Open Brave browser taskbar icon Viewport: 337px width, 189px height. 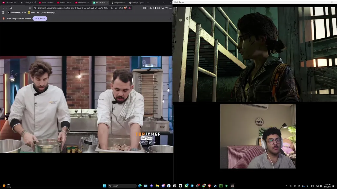209,186
